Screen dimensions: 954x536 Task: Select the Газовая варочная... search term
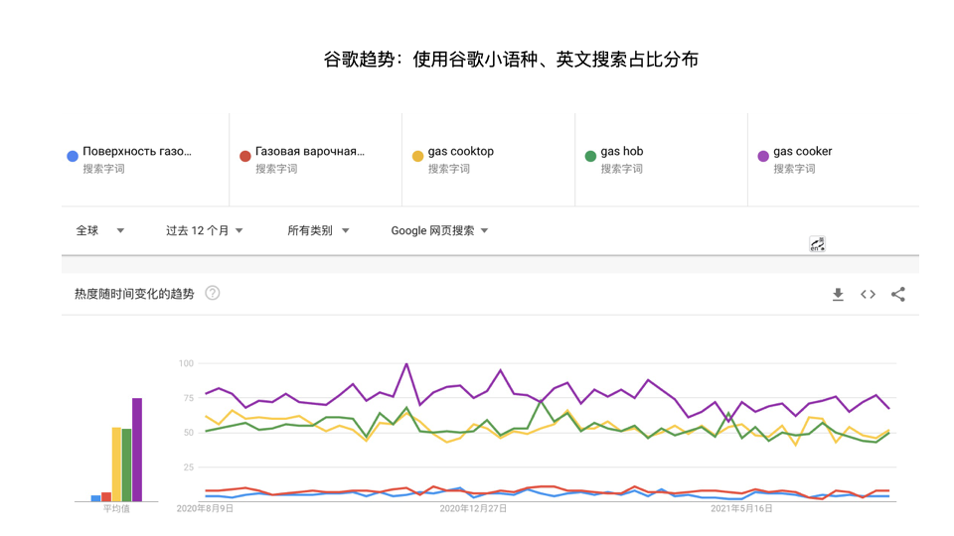(x=310, y=151)
